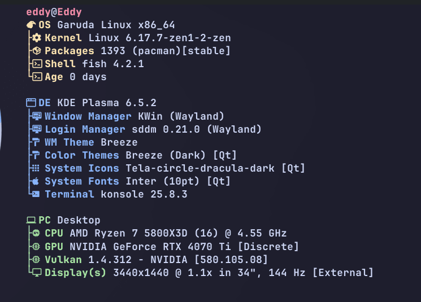Click the chip icon beside Vulkan
This screenshot has width=421, height=302.
click(x=37, y=260)
